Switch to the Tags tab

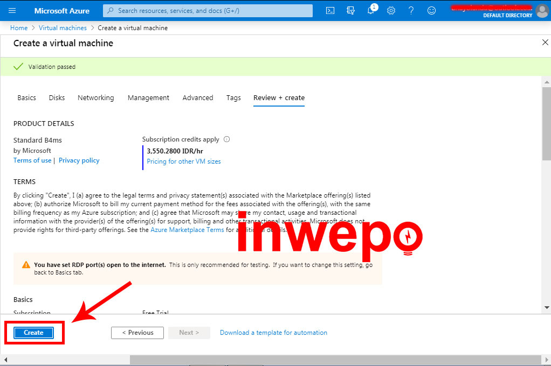[x=233, y=97]
